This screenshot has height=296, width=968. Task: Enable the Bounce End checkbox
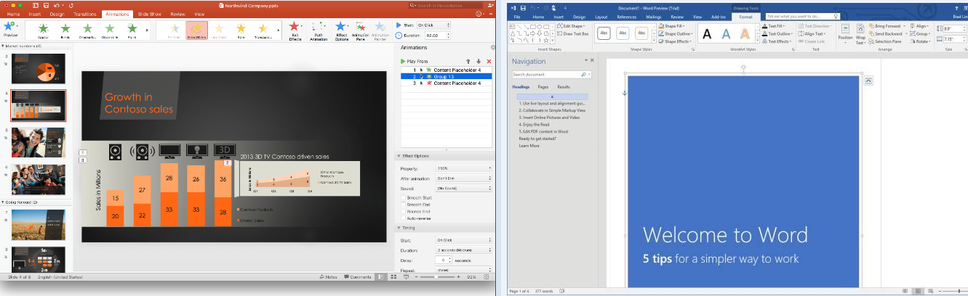(404, 211)
